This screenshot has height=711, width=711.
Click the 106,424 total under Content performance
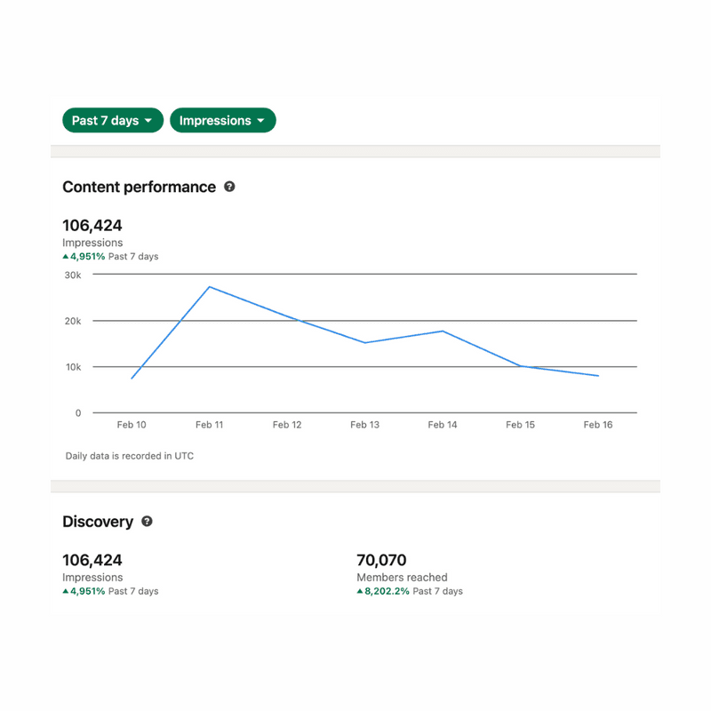92,226
